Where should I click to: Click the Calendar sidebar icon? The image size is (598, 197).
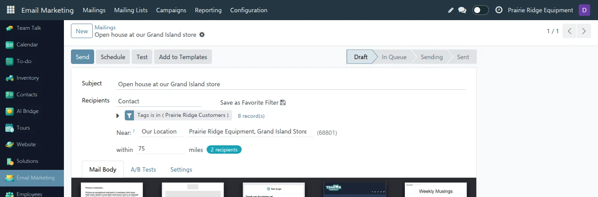(9, 45)
